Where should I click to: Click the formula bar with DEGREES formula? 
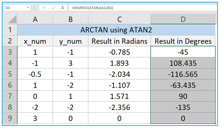pos(143,8)
